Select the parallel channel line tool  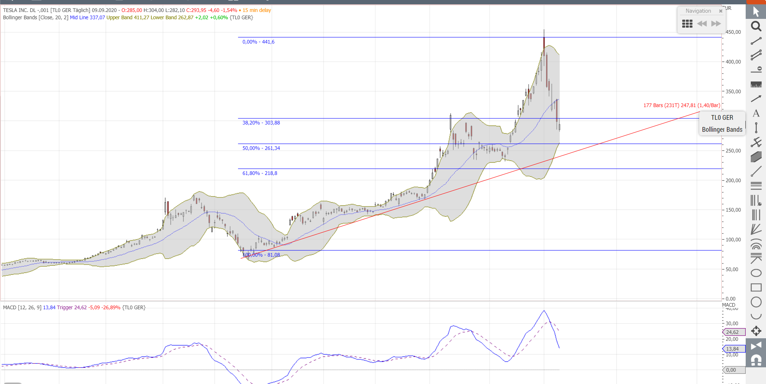756,55
